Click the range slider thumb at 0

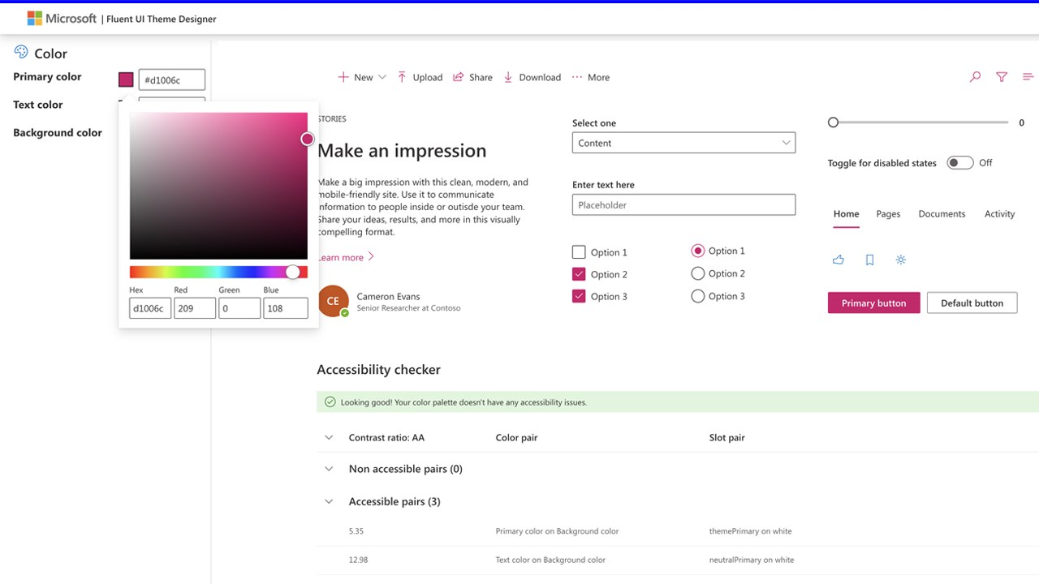[x=833, y=122]
